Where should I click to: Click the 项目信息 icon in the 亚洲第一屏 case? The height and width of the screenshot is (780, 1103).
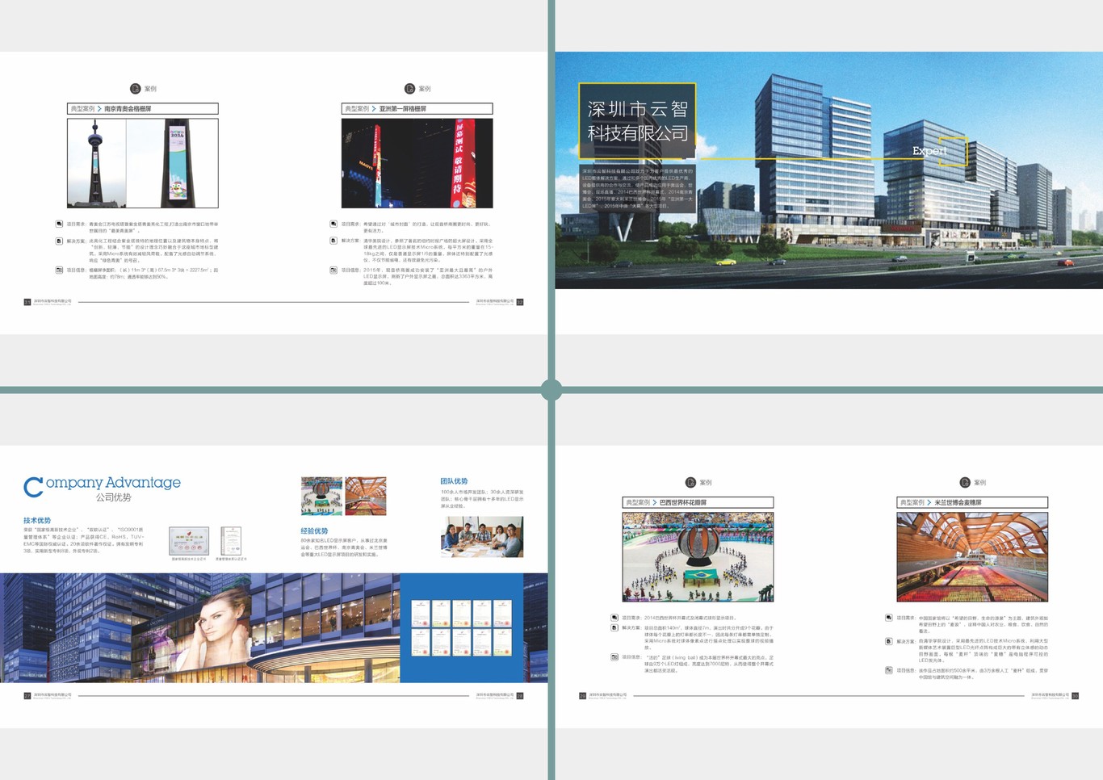(333, 270)
